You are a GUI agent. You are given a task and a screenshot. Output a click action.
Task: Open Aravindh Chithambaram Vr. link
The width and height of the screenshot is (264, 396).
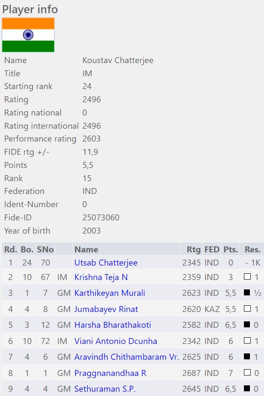click(126, 357)
